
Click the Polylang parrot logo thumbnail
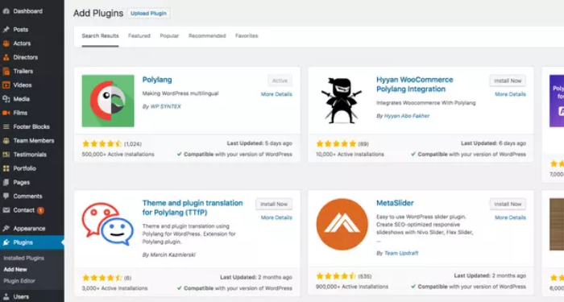coord(108,101)
